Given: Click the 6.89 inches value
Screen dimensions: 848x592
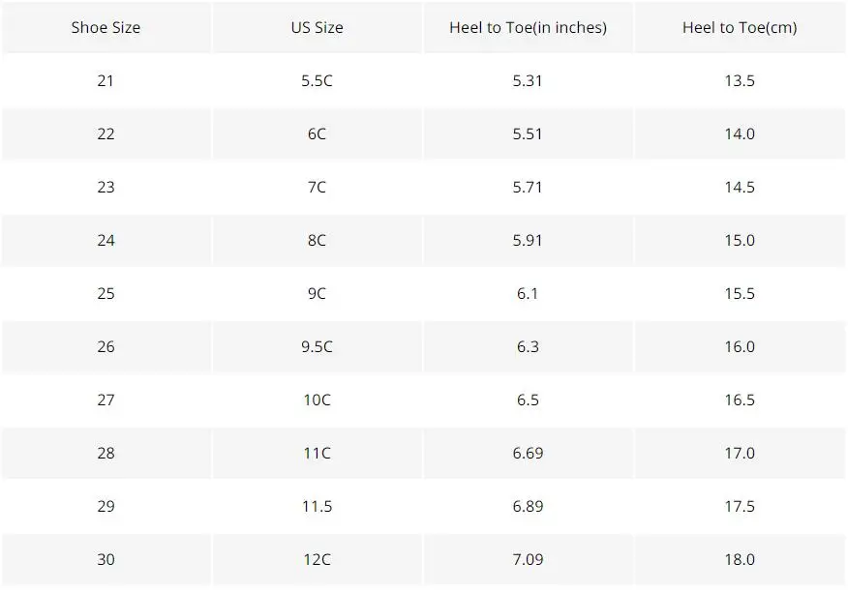Looking at the screenshot, I should point(528,506).
